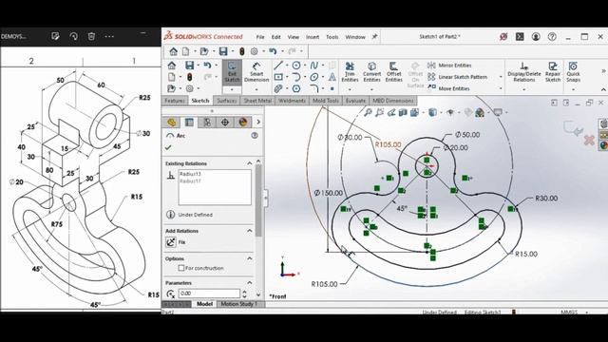Collapse the Add Relations section

pos(249,231)
